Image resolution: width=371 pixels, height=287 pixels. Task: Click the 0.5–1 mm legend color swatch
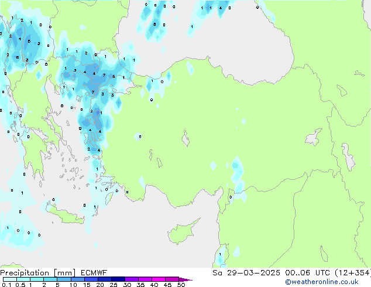pos(23,279)
